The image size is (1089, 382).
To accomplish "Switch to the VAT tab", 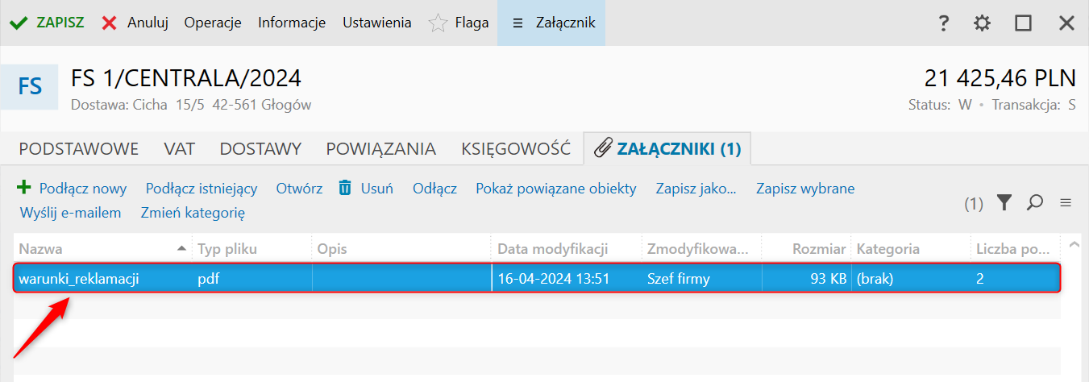I will (179, 148).
